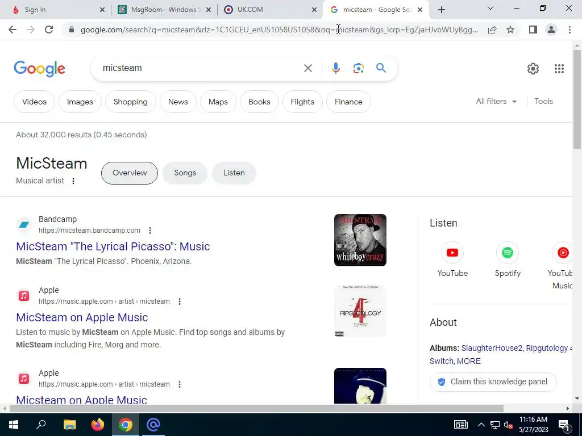The height and width of the screenshot is (436, 582).
Task: Clear the search box with the X
Action: tap(307, 68)
